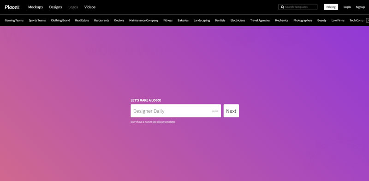Select the Travel Agencies category
The height and width of the screenshot is (181, 369).
260,20
